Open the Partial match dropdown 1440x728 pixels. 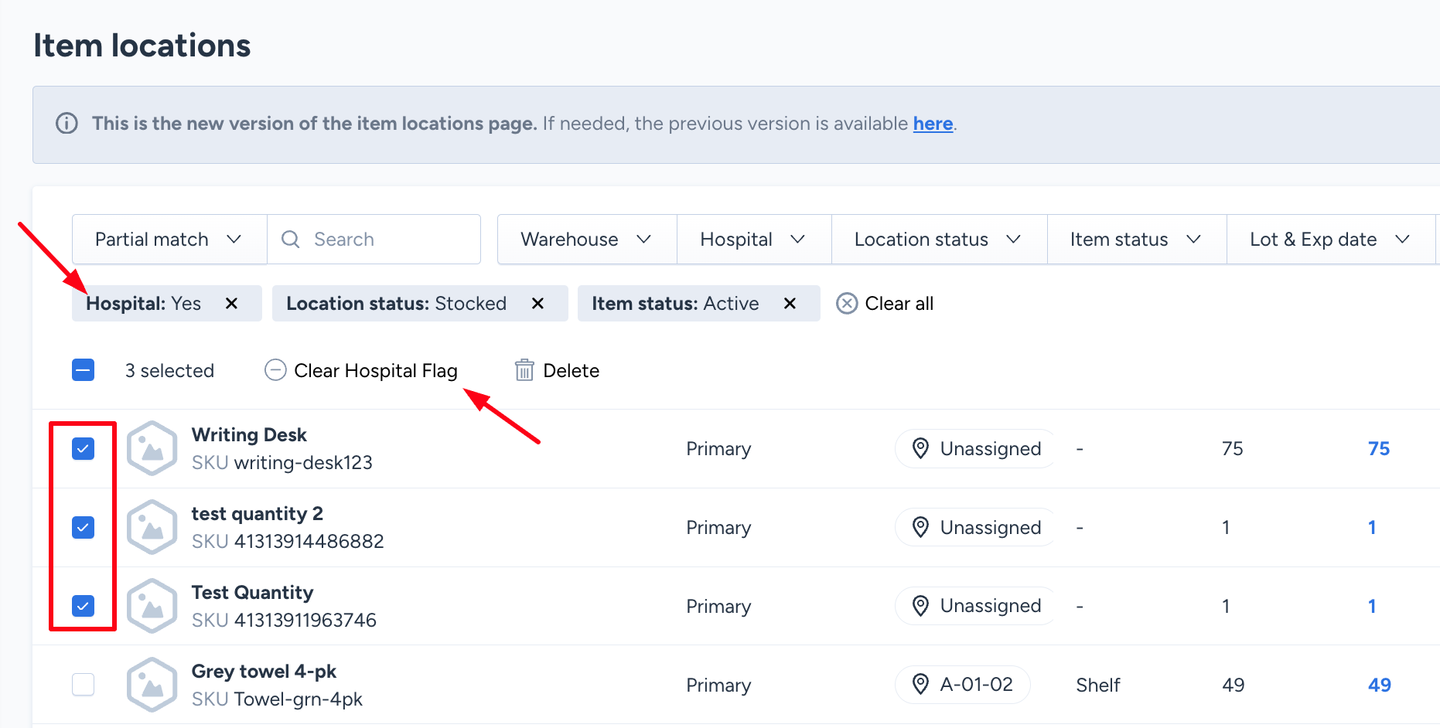tap(169, 240)
